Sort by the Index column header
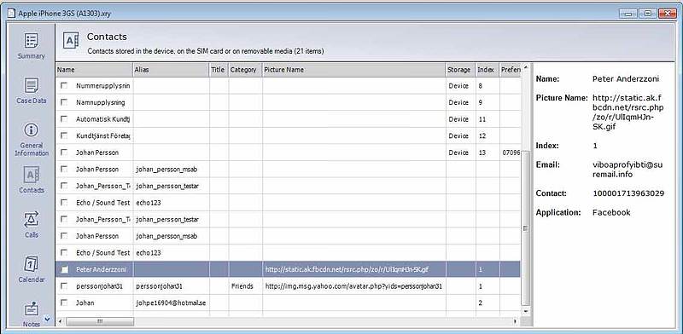The image size is (683, 334). 487,70
